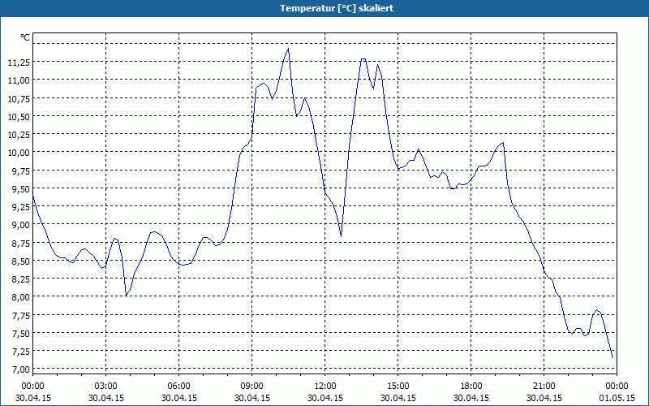Select the 10,00 y-axis label

coord(19,153)
